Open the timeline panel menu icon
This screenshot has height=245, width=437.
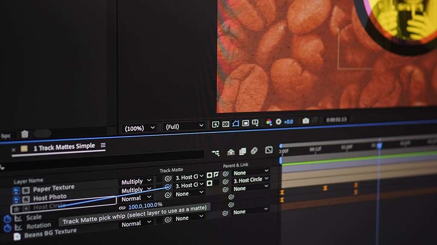point(103,145)
